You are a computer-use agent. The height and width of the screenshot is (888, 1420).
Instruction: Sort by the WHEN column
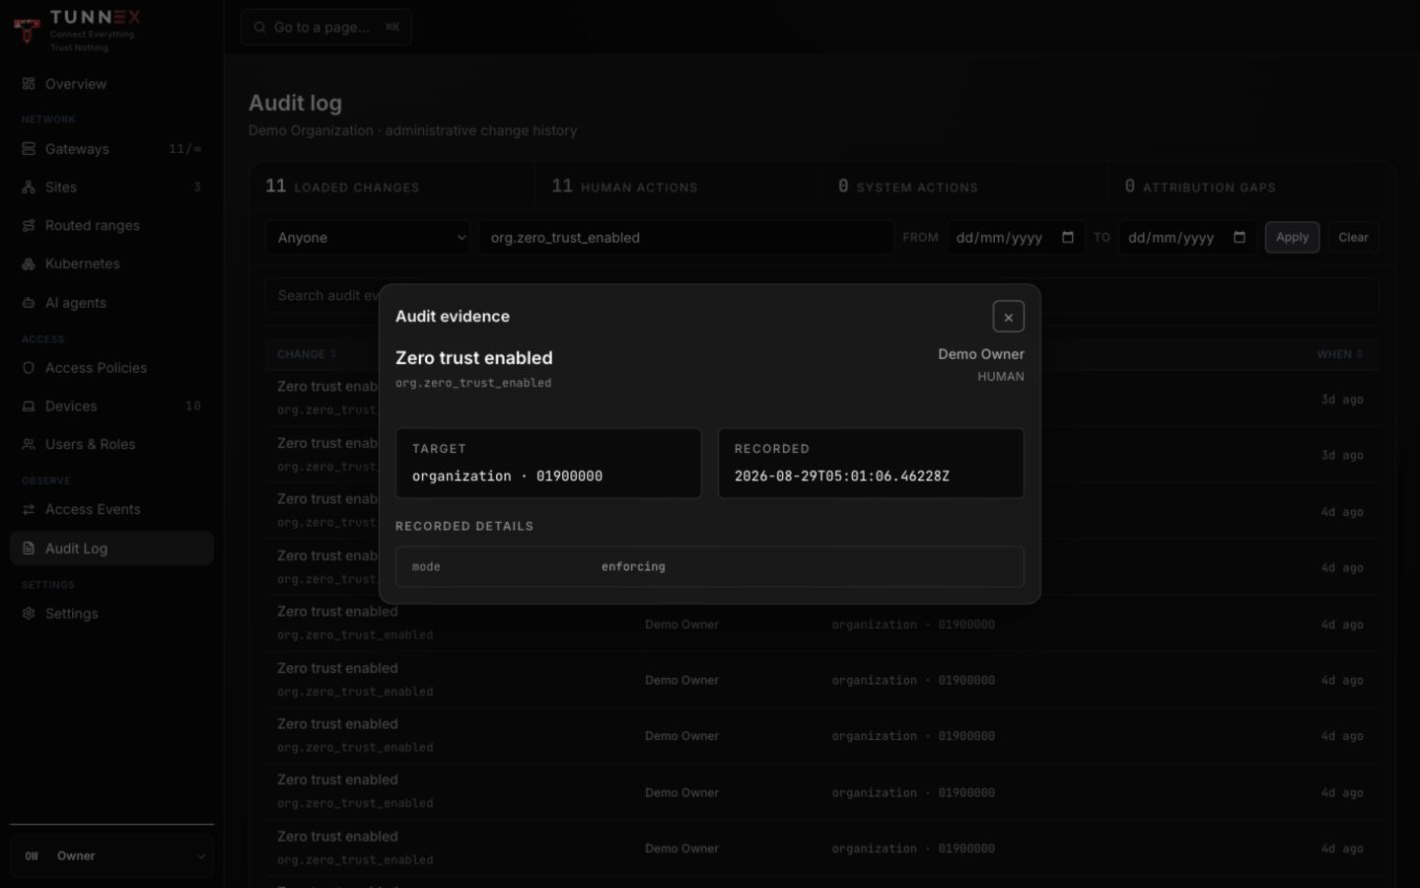point(1340,354)
